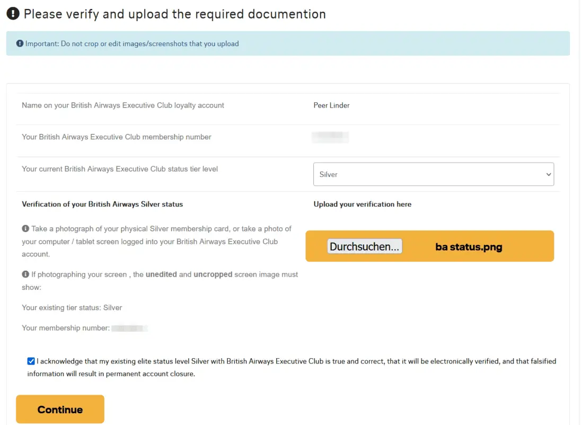Click the blurred number after 'Your membership number:'
The image size is (583, 425).
tap(129, 328)
